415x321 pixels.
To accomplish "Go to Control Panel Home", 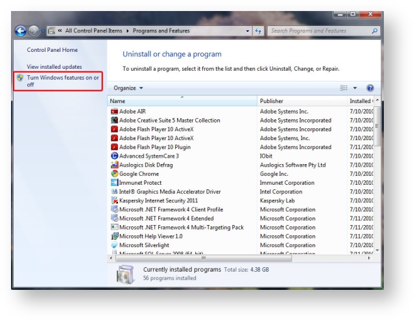I will (x=53, y=49).
